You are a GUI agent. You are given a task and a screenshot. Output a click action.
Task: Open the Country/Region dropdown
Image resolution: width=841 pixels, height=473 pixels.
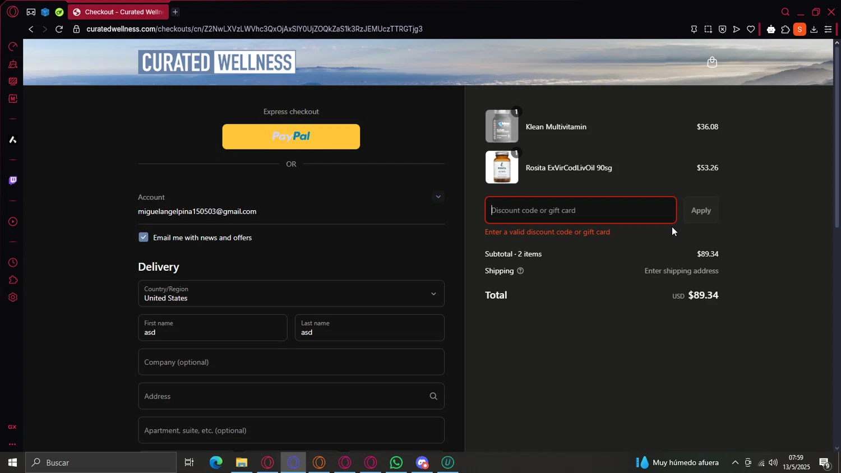291,294
